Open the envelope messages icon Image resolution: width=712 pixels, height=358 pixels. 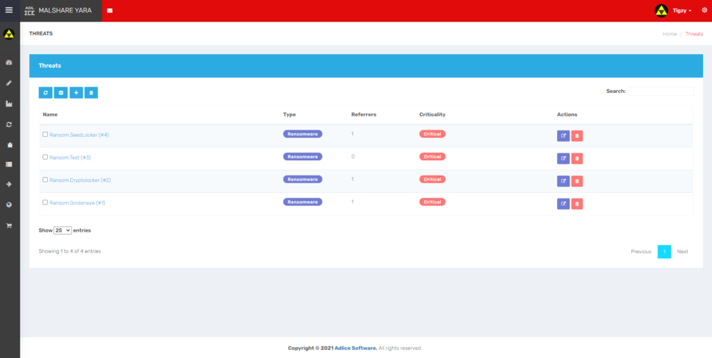(x=110, y=11)
